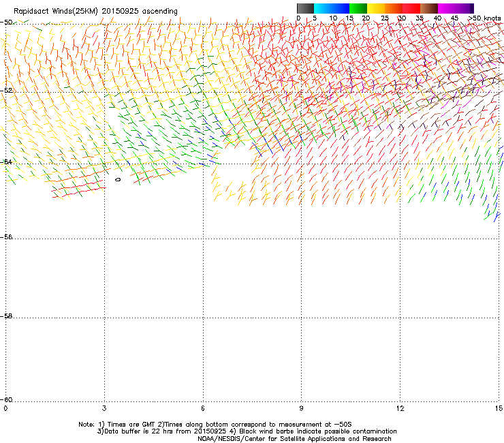Click the latitude label '-56'
The width and height of the screenshot is (504, 443).
[6, 236]
